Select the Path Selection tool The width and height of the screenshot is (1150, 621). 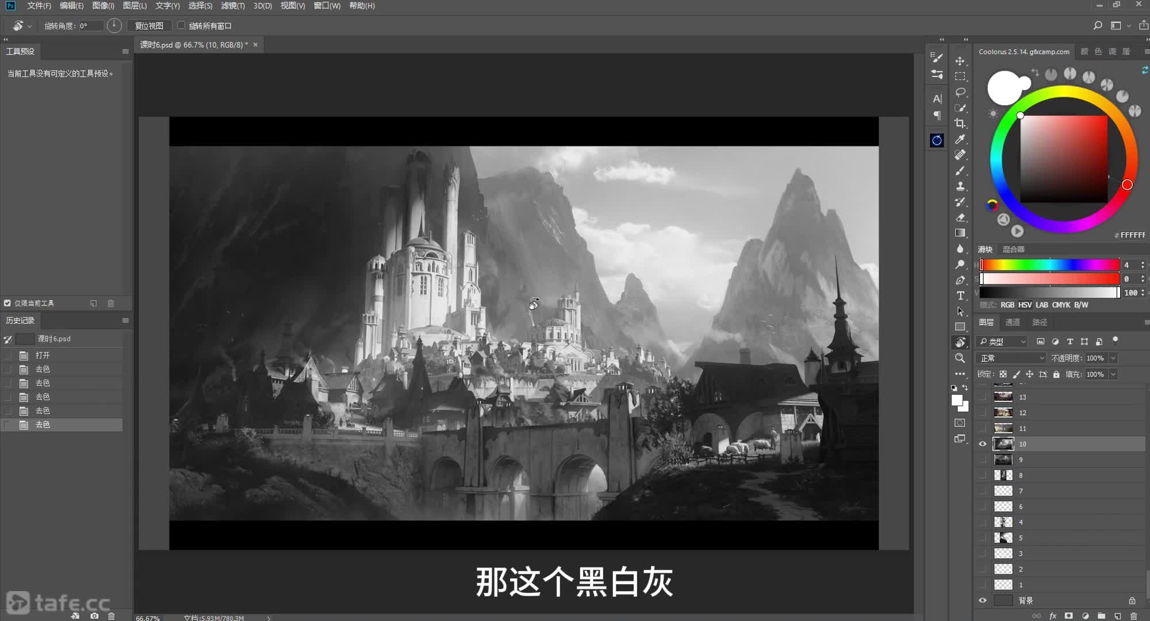coord(960,311)
